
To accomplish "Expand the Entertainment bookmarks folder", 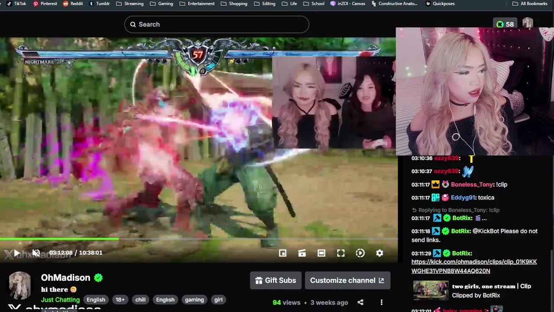I will (x=197, y=3).
